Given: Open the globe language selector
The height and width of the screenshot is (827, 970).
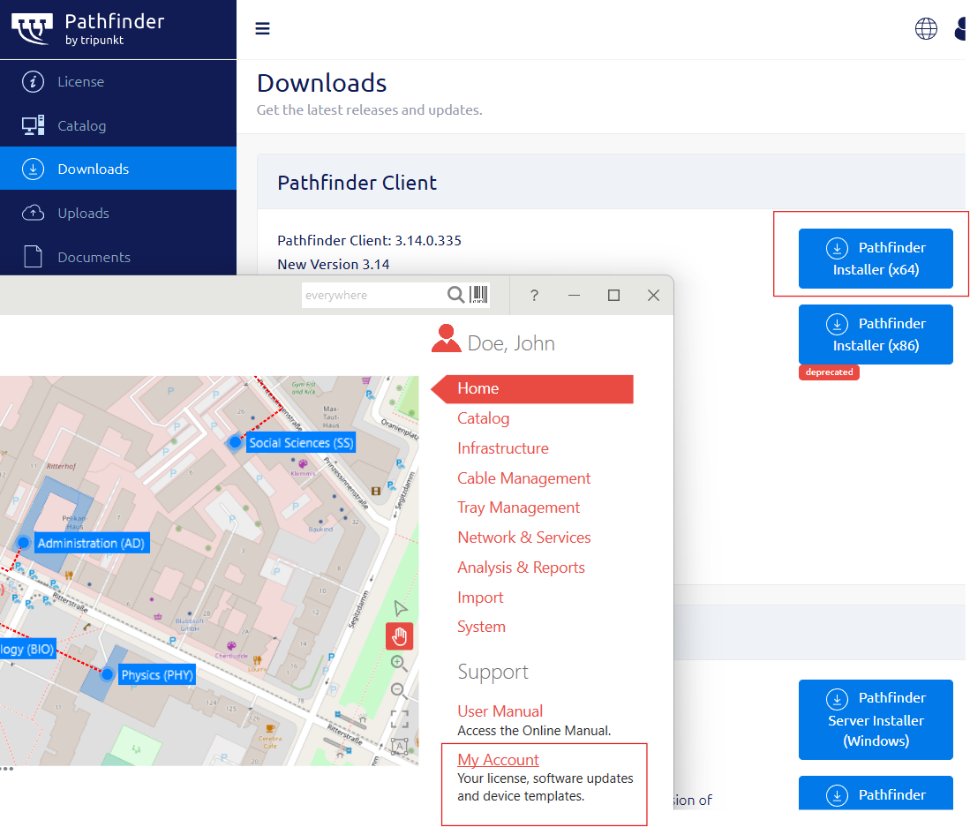Looking at the screenshot, I should point(926,29).
